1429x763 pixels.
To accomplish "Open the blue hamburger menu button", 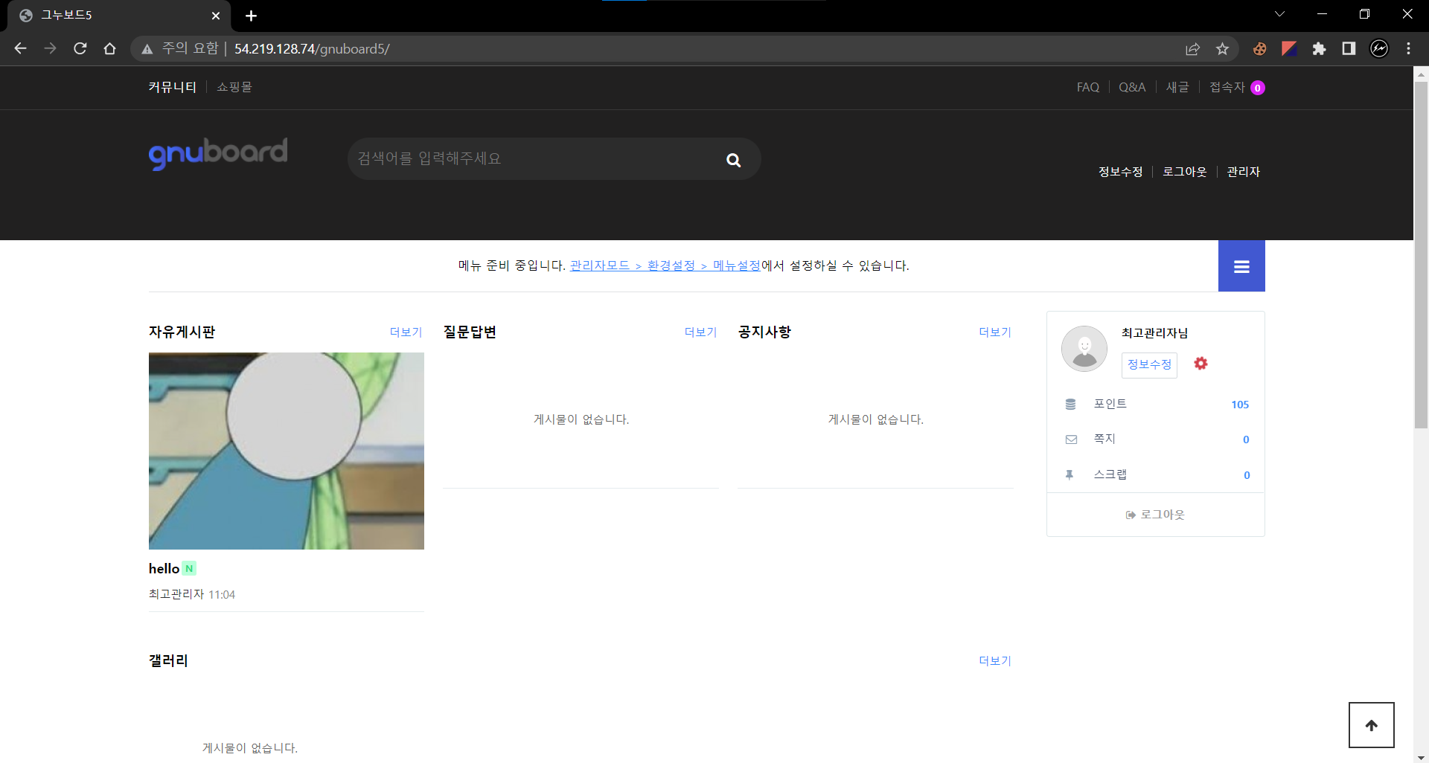I will [1241, 266].
